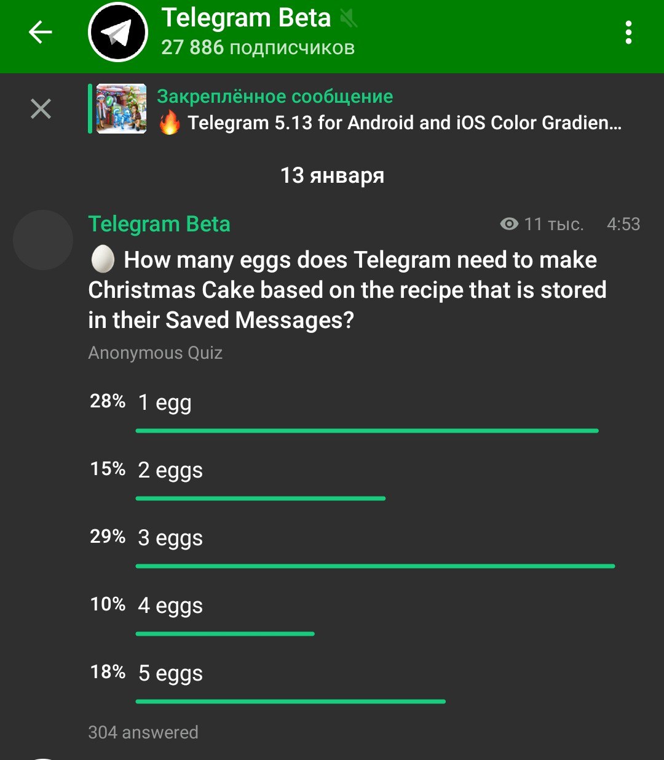Viewport: 664px width, 760px height.
Task: Tap the fire emoji in pinned message
Action: [170, 123]
